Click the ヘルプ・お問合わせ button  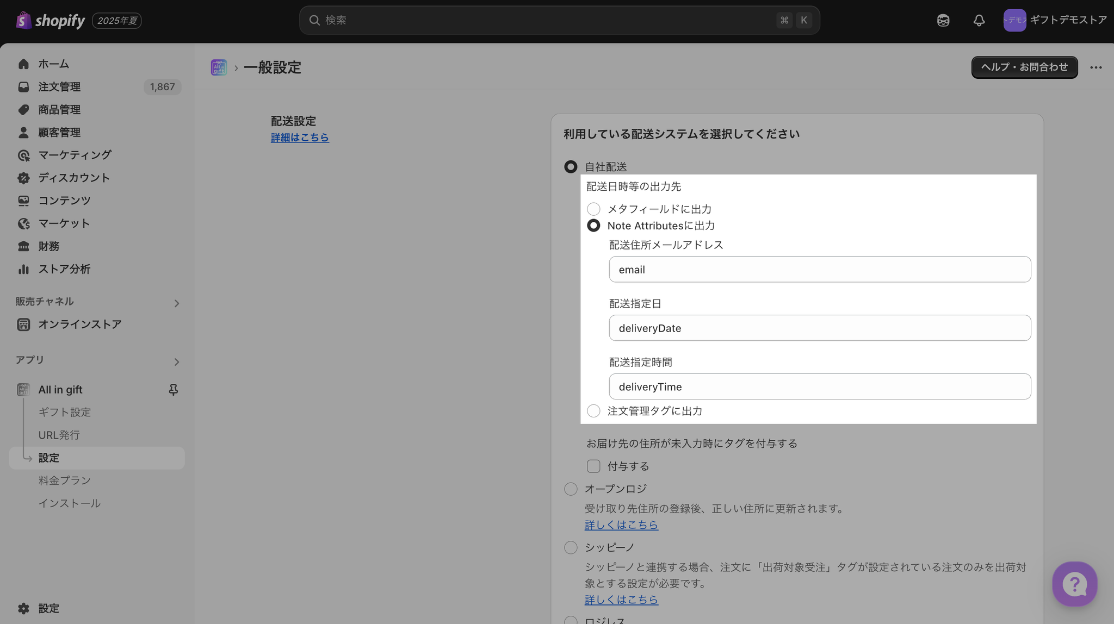click(1024, 67)
